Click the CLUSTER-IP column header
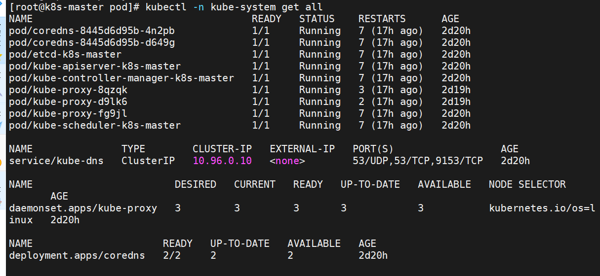 pos(222,149)
